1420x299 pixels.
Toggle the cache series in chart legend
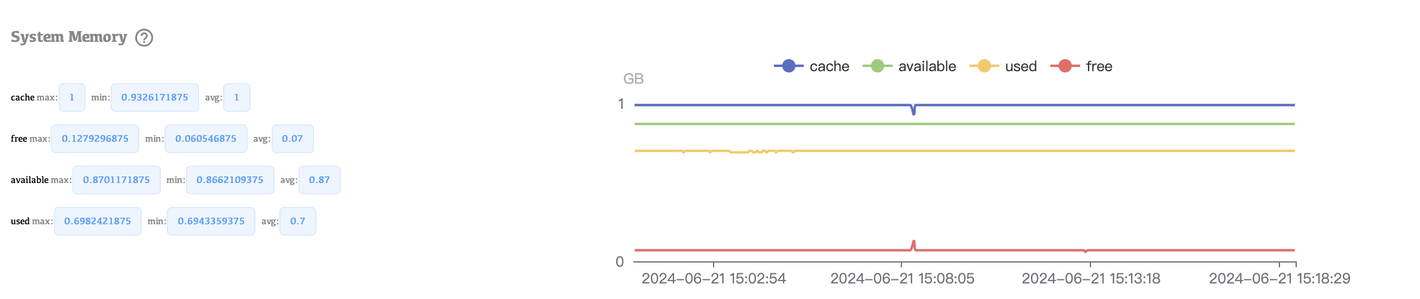(x=812, y=66)
